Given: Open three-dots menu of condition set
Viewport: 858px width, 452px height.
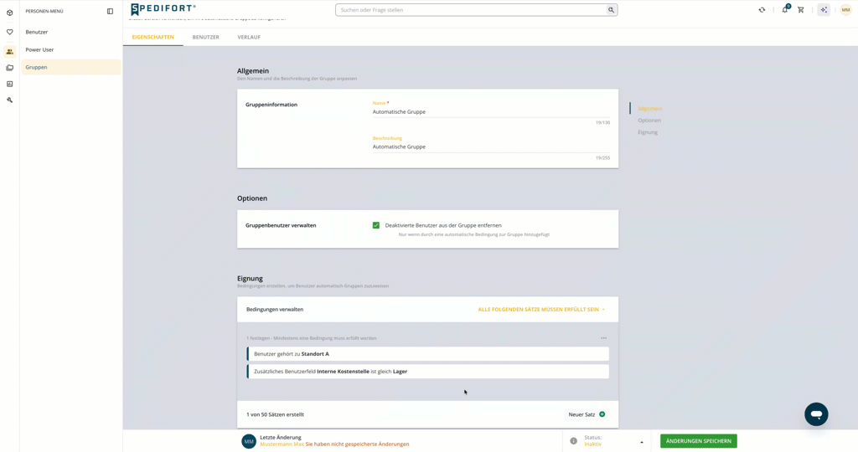Looking at the screenshot, I should click(603, 338).
